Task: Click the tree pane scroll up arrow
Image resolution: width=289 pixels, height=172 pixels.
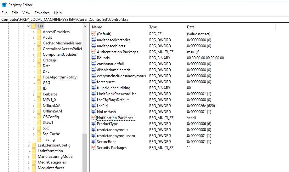Action: click(x=85, y=26)
